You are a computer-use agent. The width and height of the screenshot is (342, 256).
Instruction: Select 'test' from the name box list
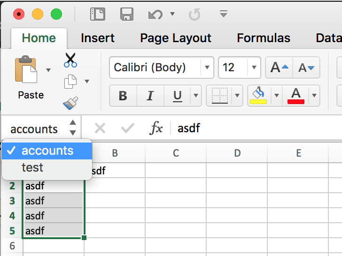(32, 167)
